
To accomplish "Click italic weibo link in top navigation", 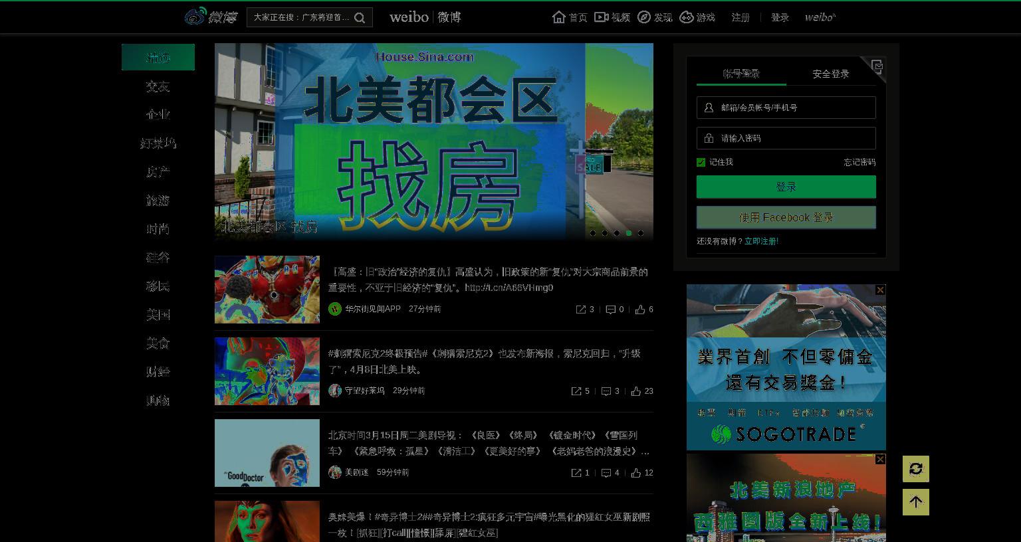I will coord(820,17).
